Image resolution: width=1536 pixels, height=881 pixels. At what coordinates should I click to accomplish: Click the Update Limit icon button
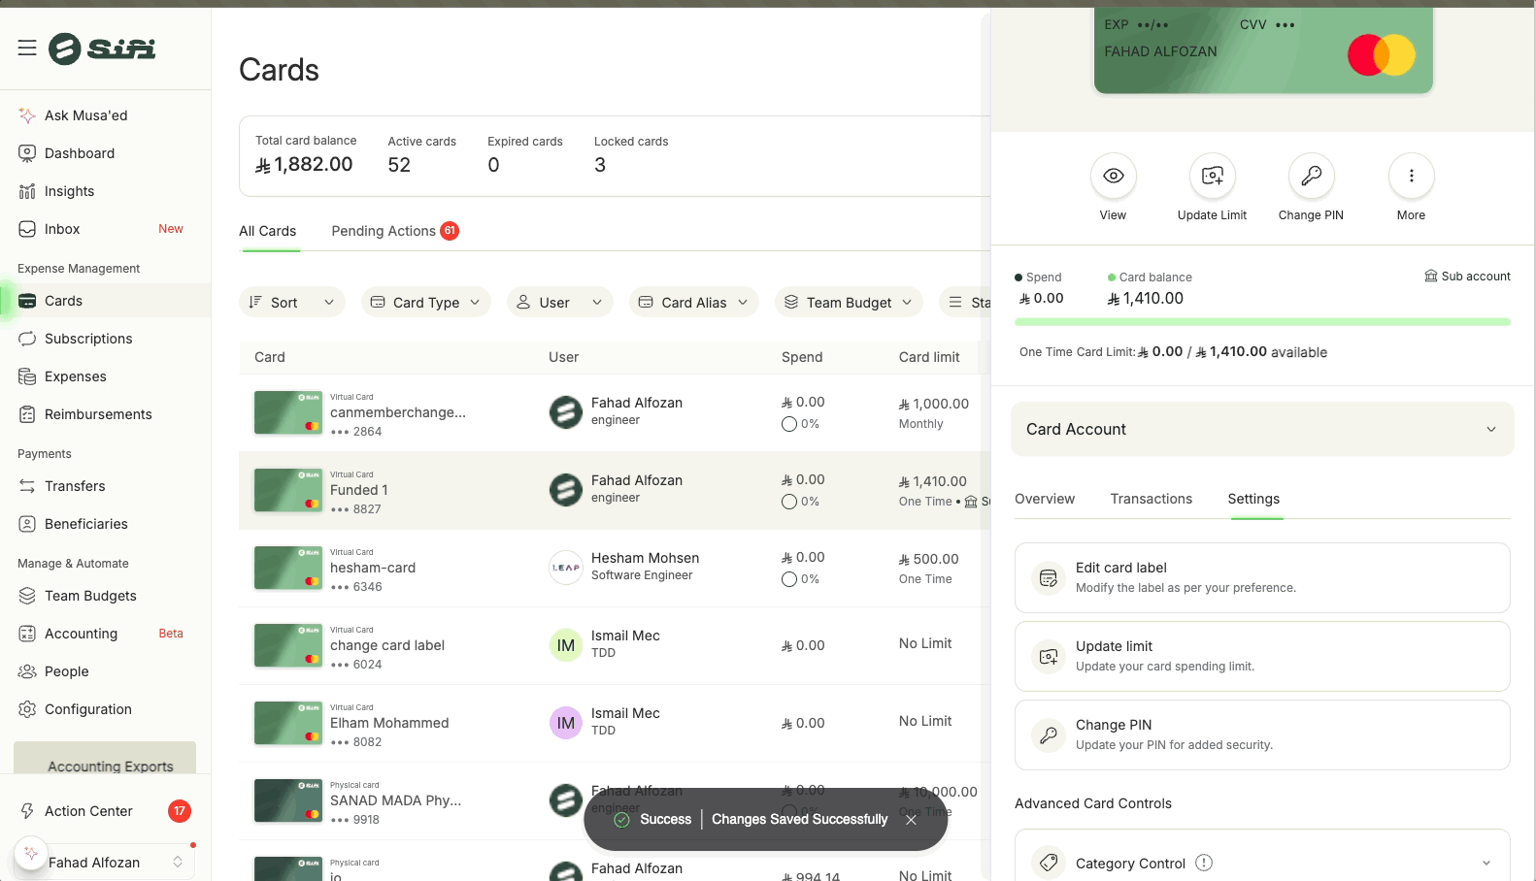[1212, 176]
